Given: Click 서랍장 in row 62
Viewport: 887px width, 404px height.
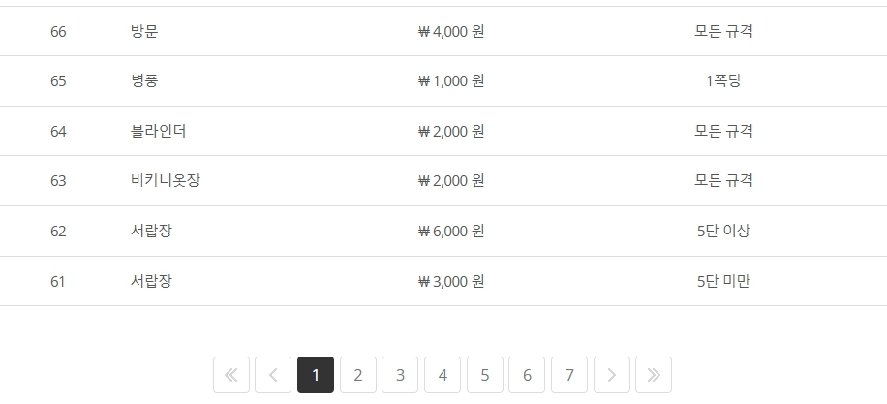Looking at the screenshot, I should coord(151,231).
